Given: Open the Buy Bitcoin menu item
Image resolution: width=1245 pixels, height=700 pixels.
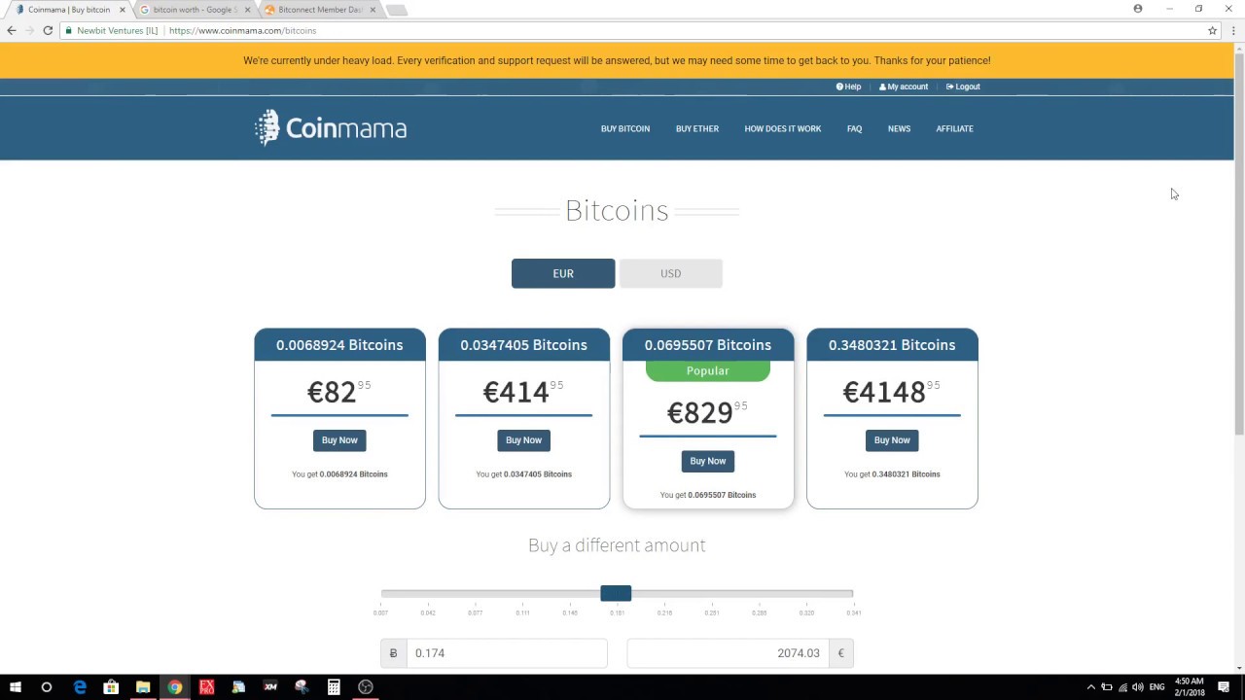Looking at the screenshot, I should [x=625, y=128].
